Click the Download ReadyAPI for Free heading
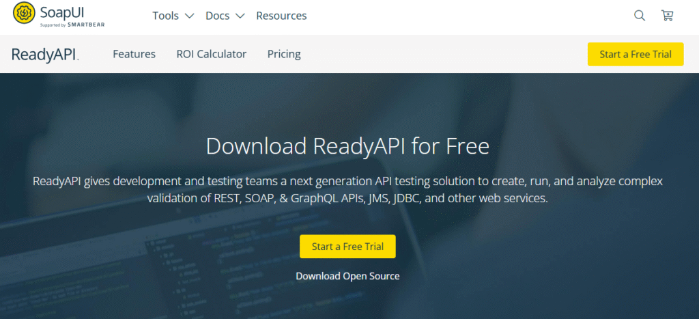Image resolution: width=699 pixels, height=319 pixels. pos(347,146)
